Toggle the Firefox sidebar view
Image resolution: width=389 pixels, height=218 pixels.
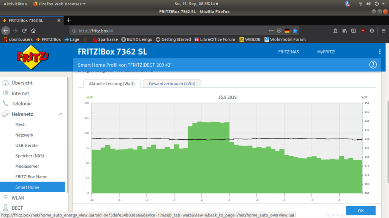click(354, 31)
